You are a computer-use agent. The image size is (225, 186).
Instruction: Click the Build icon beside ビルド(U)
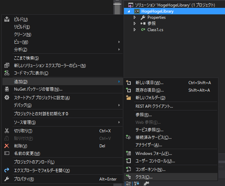click(x=7, y=19)
